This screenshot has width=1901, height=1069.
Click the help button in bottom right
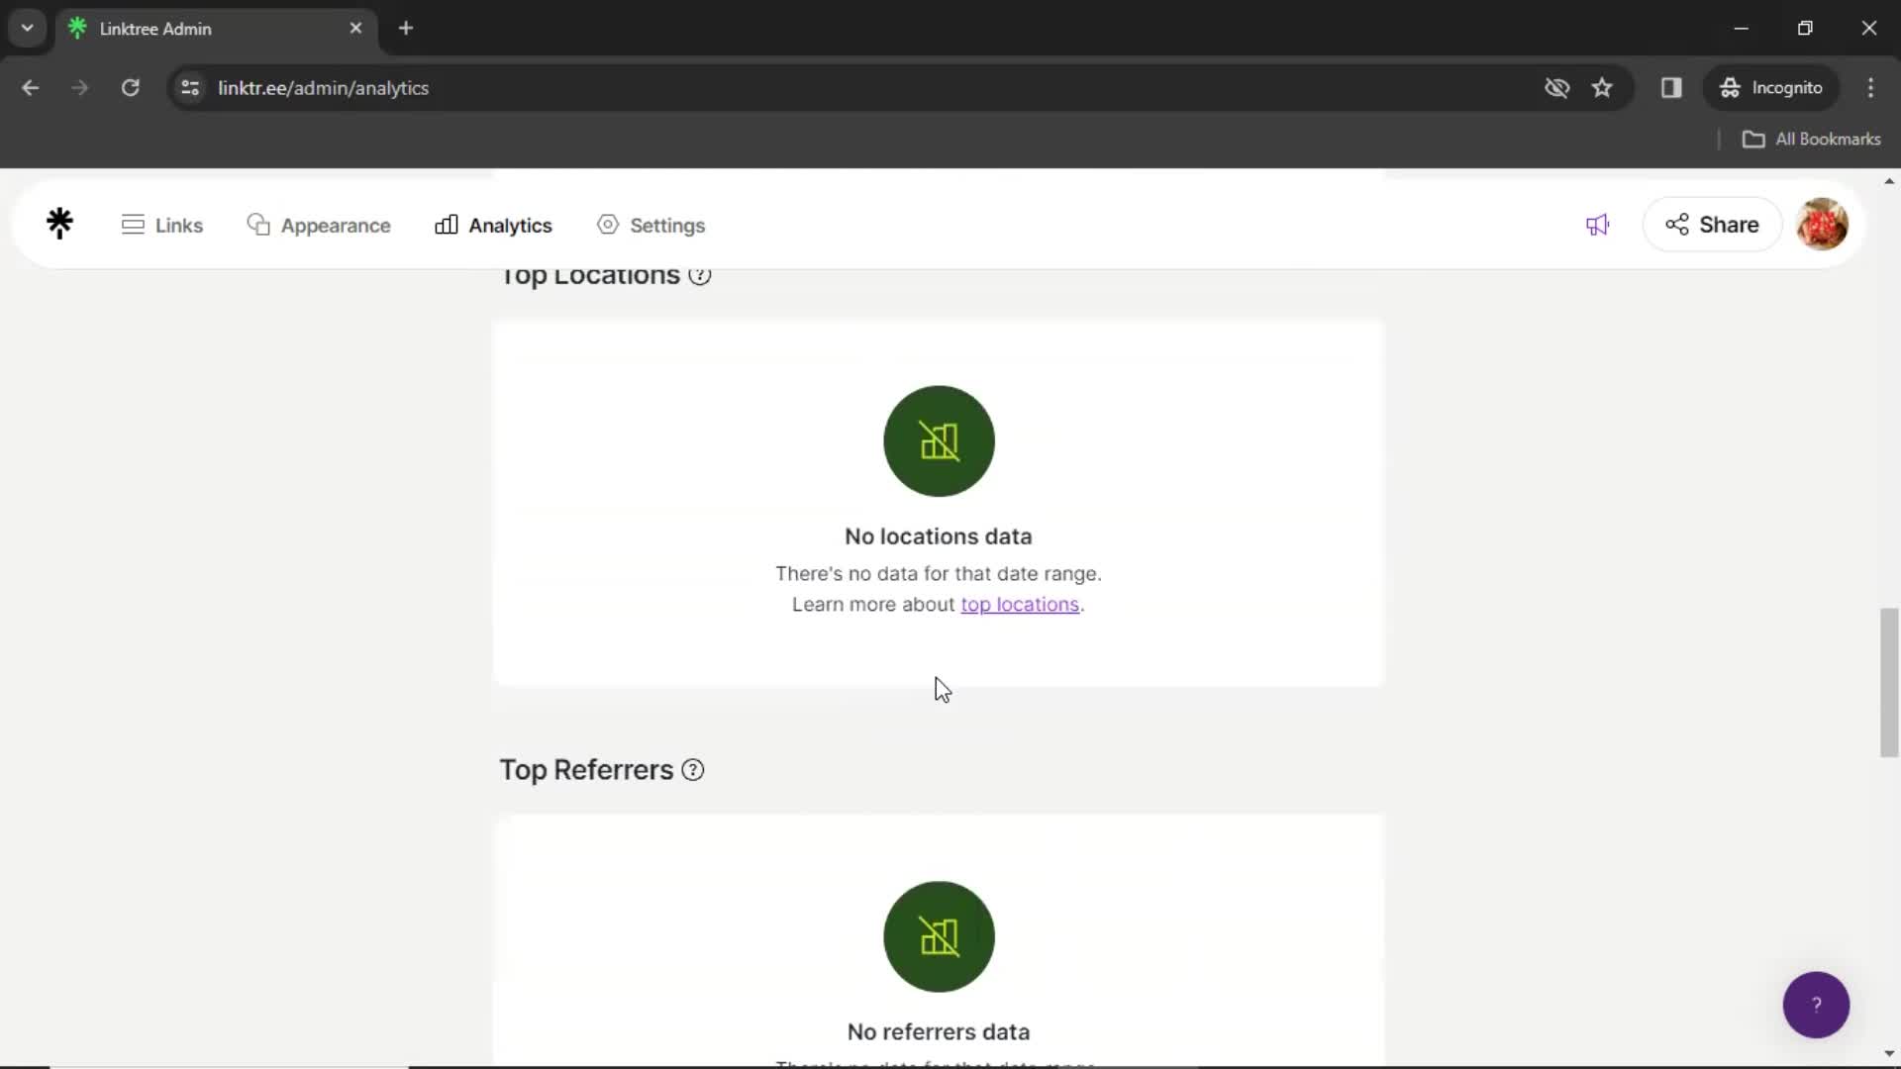[1818, 1005]
